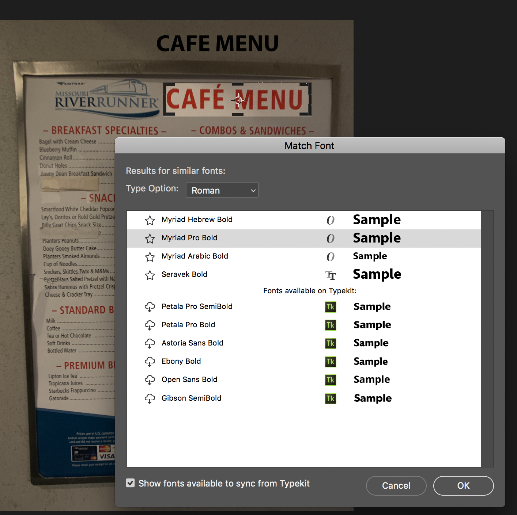The width and height of the screenshot is (517, 515).
Task: Sync Open Sans Bold via cloud icon
Action: 150,380
